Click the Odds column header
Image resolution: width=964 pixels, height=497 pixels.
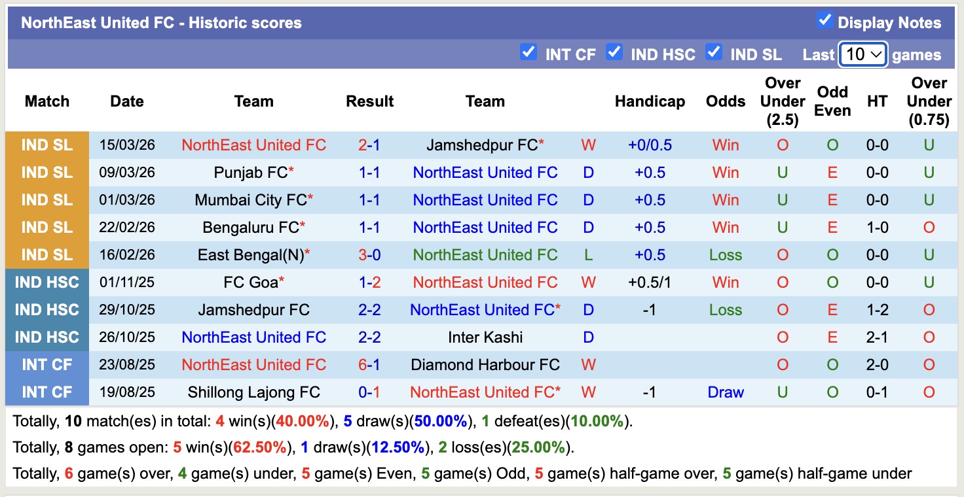[x=725, y=101]
